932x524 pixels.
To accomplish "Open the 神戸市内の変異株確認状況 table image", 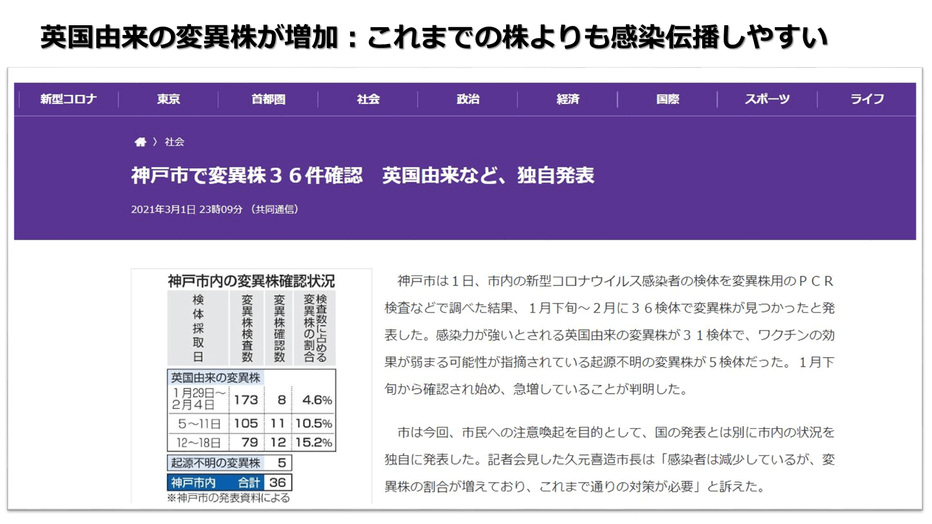I will tap(251, 386).
